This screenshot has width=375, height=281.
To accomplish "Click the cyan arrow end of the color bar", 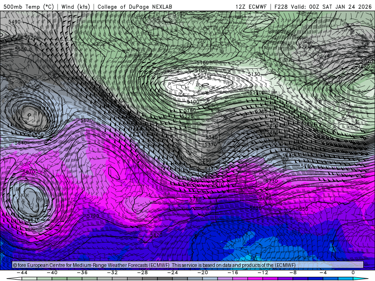I will click(361, 279).
